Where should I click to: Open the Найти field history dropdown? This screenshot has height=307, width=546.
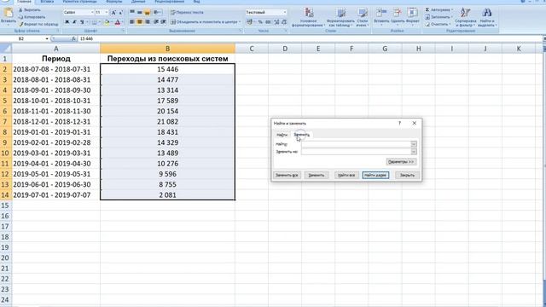pos(413,144)
